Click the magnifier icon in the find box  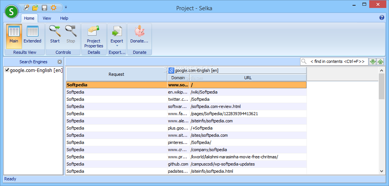click(304, 62)
